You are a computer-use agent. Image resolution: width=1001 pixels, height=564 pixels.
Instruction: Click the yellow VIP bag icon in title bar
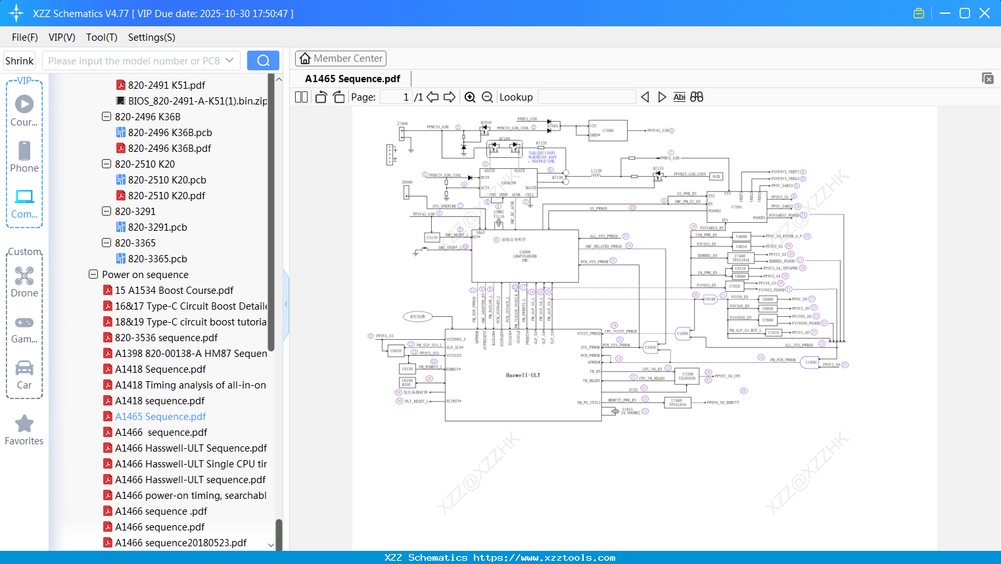(x=919, y=13)
